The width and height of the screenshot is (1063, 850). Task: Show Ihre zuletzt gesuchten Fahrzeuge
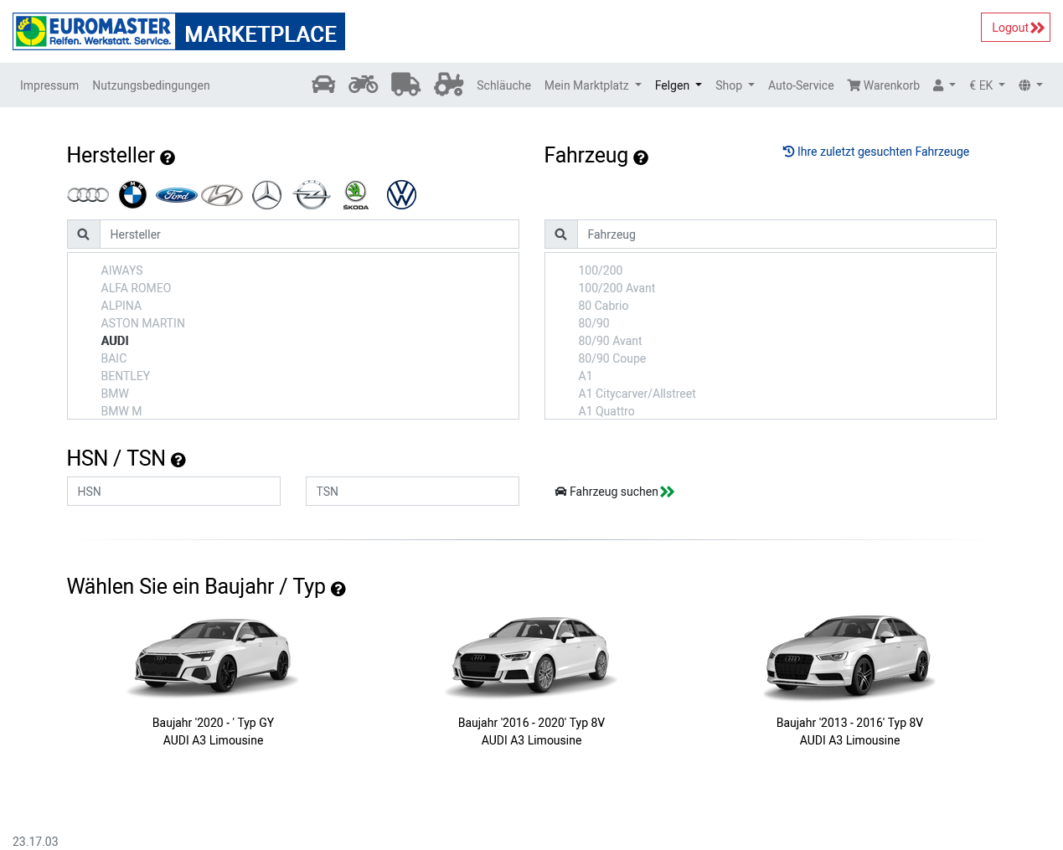click(875, 152)
